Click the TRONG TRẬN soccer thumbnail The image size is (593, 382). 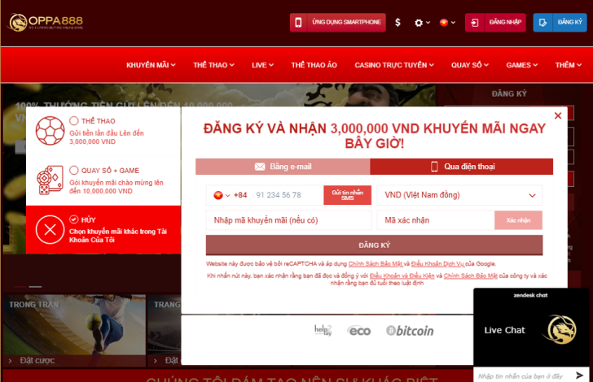[74, 324]
